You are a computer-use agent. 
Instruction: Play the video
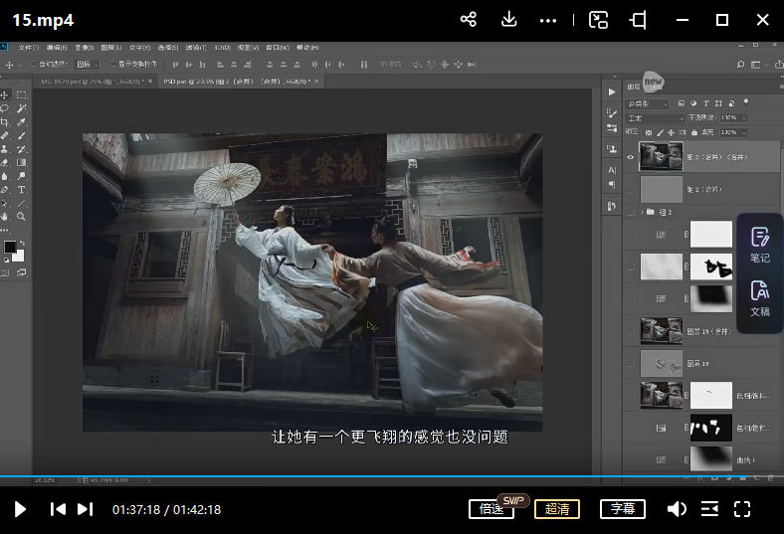20,509
